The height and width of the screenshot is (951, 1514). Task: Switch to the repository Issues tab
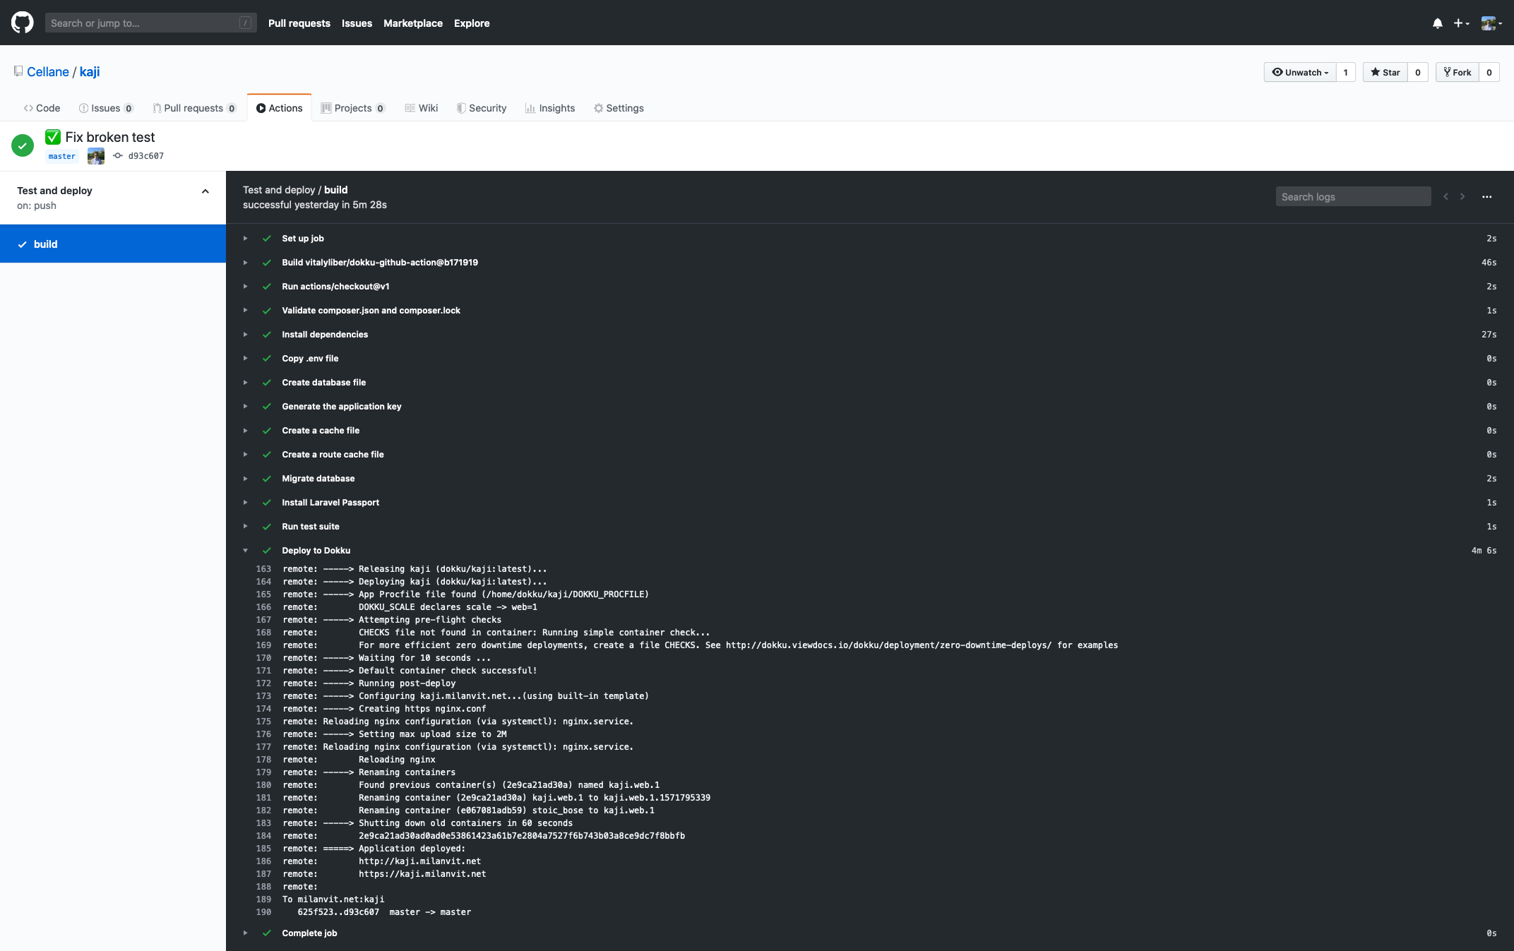point(106,108)
